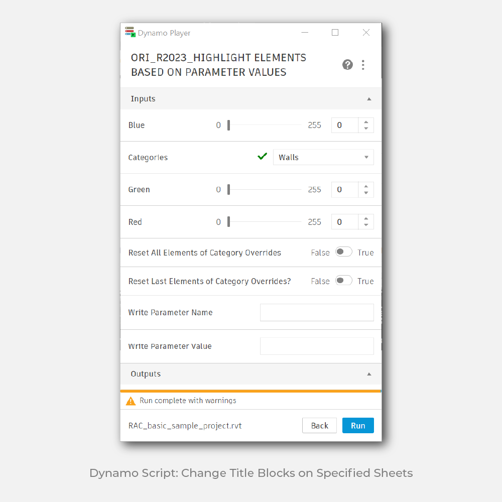
Task: Click the Green numeric value field
Action: point(345,190)
